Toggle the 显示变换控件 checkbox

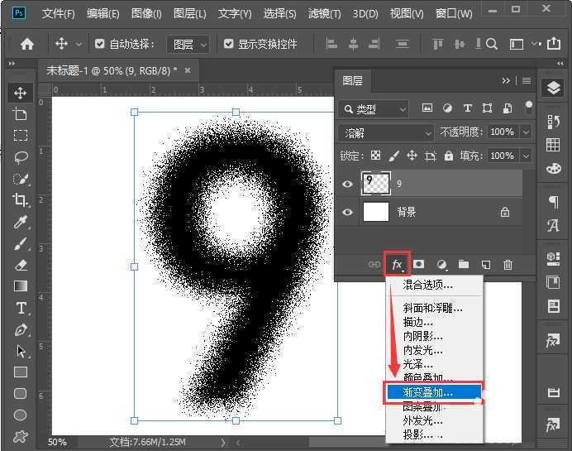tap(229, 44)
